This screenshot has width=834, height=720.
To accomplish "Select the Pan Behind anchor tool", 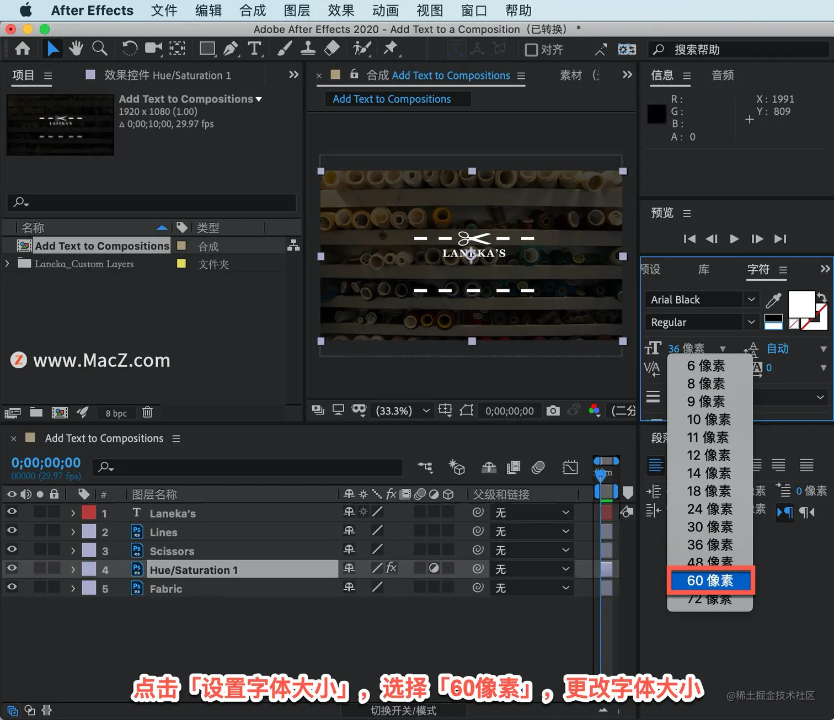I will 177,49.
